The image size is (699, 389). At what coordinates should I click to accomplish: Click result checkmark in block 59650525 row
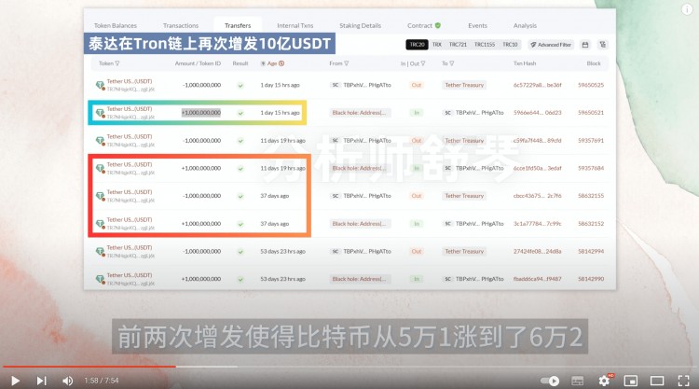pyautogui.click(x=240, y=85)
